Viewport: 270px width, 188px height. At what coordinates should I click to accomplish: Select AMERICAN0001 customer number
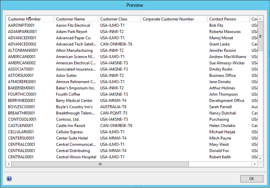[x=22, y=57]
